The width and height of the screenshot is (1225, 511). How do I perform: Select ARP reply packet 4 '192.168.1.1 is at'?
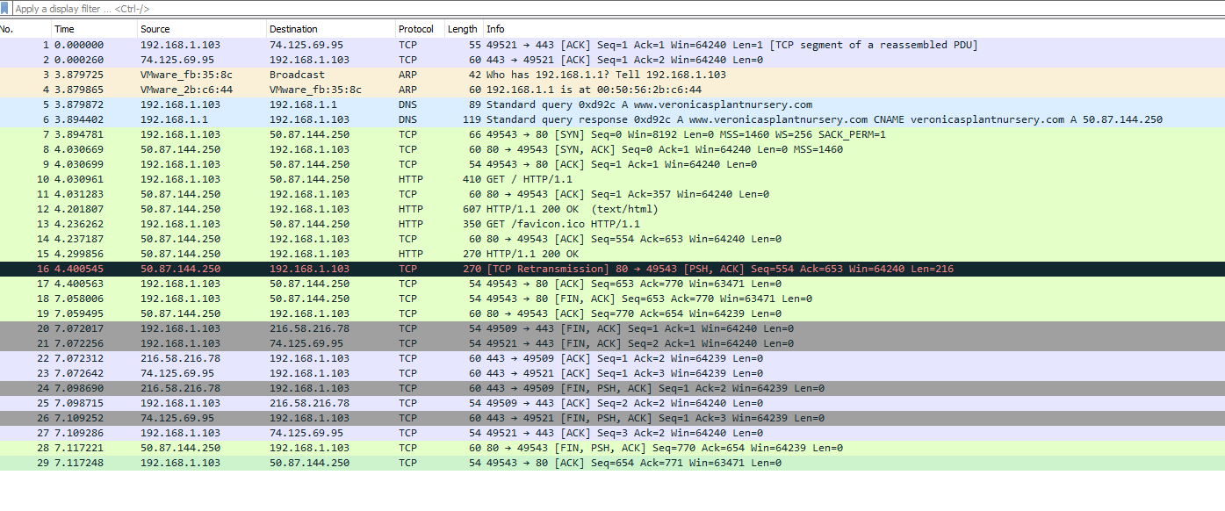[x=612, y=90]
